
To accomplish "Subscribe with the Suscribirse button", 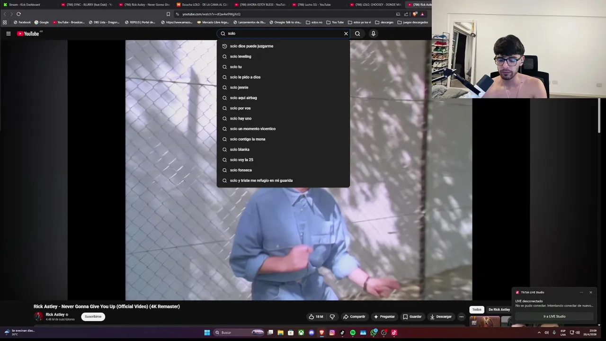I will [x=93, y=316].
